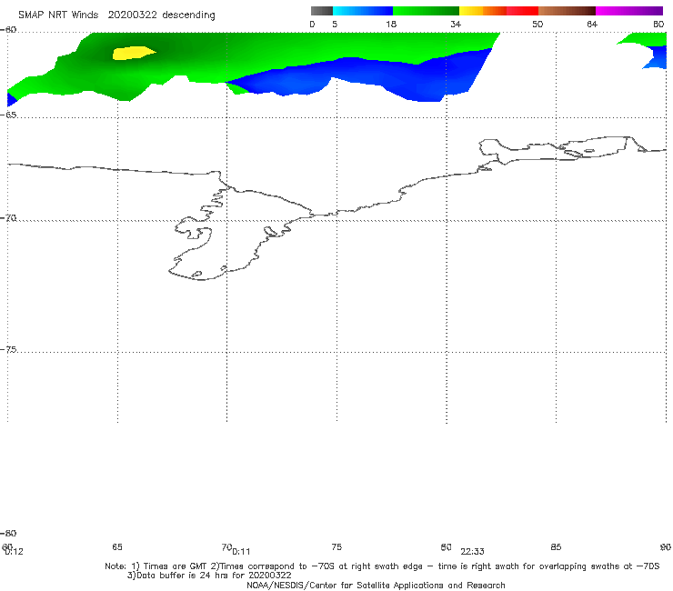The width and height of the screenshot is (673, 591).
Task: Click the date "20200322" in the title
Action: [132, 15]
